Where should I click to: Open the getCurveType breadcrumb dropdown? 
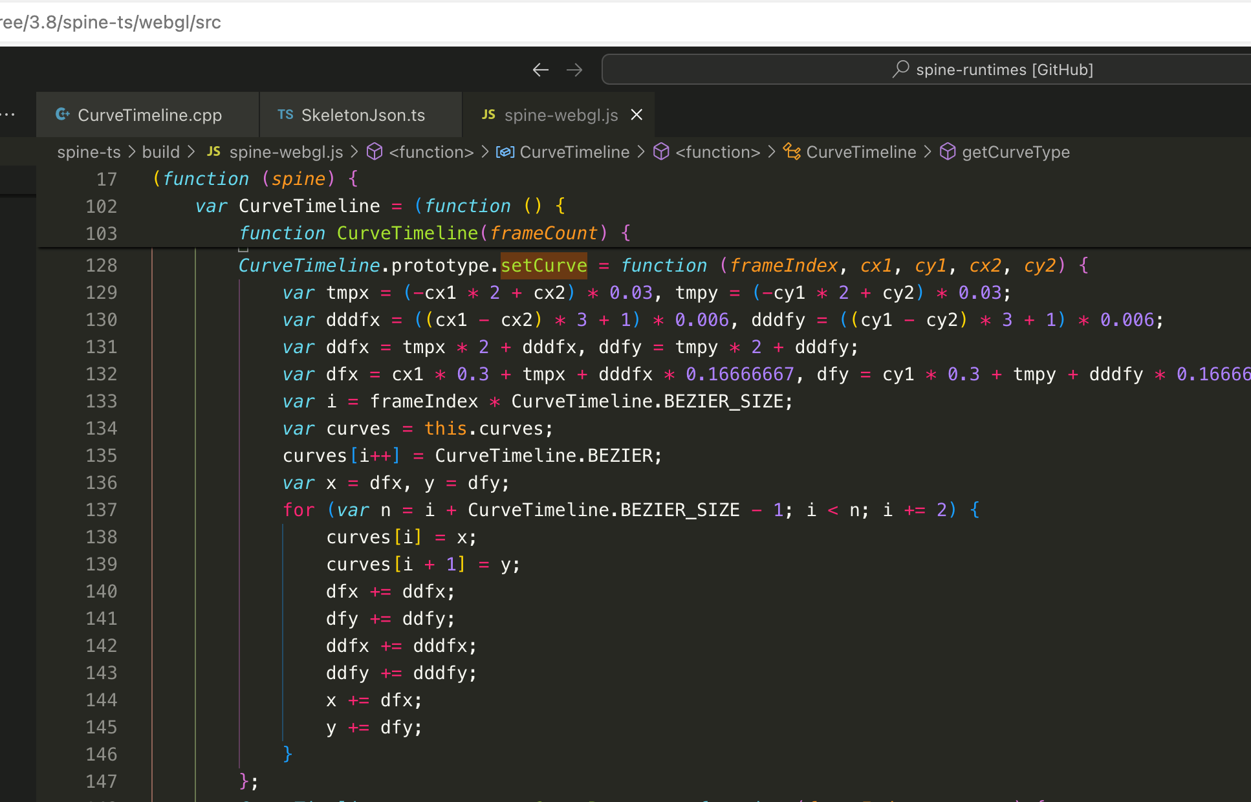coord(1016,152)
